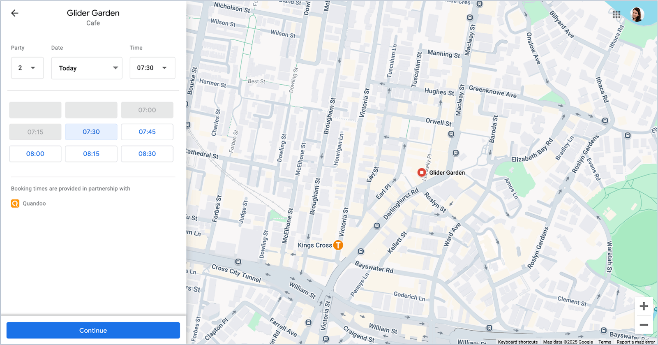The height and width of the screenshot is (345, 658).
Task: Zoom out on the map
Action: 644,325
